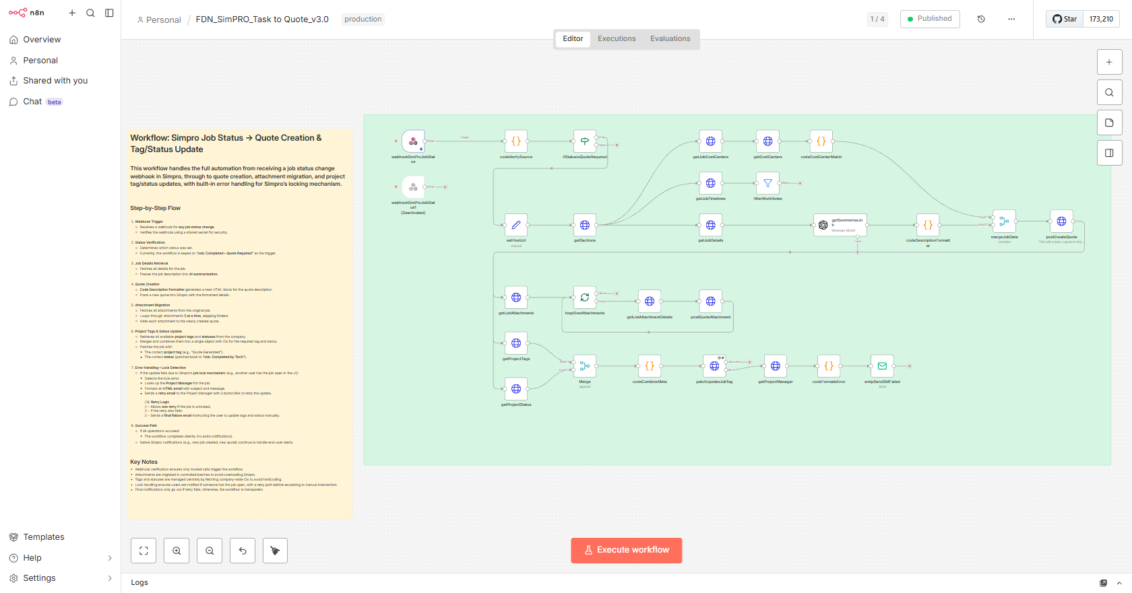Viewport: 1132px width, 593px height.
Task: Open the getCostCenters HTTP node
Action: coord(767,141)
